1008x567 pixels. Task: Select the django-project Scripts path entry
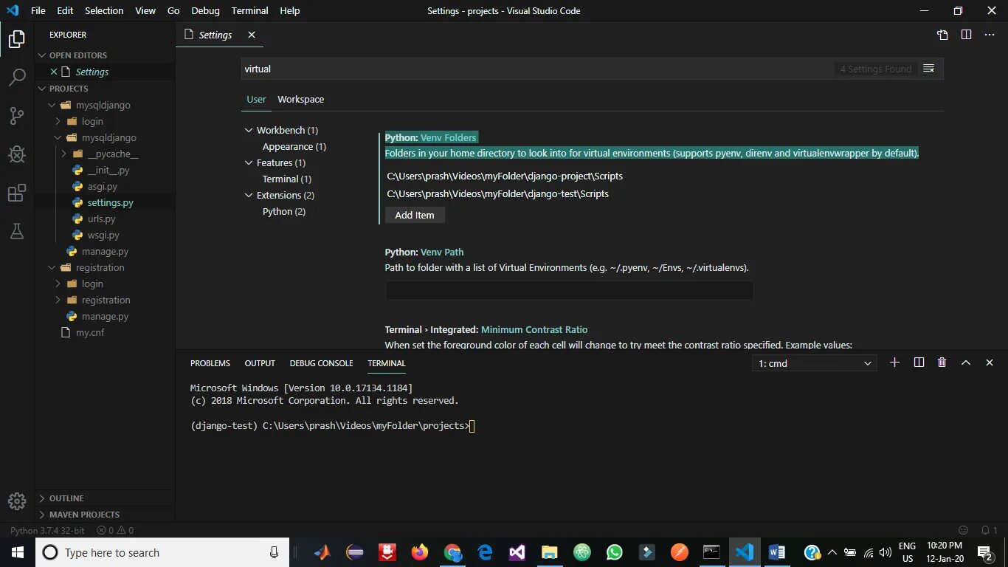pos(505,176)
